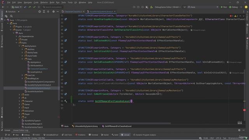This screenshot has height=140, width=249.
Task: Collapse the AbilitySystem folder
Action: point(19,46)
